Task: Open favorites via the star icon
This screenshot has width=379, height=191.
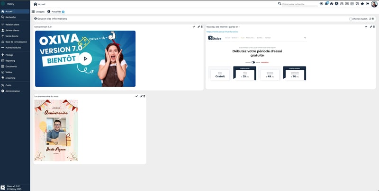Action: coord(362,4)
